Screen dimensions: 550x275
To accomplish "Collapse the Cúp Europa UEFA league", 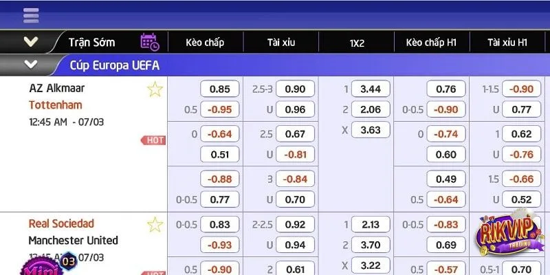I will 30,65.
